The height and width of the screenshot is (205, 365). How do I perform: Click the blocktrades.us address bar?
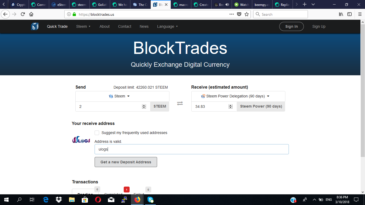[158, 14]
